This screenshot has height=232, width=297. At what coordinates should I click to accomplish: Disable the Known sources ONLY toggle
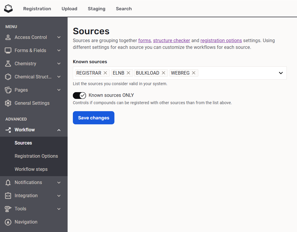point(79,95)
